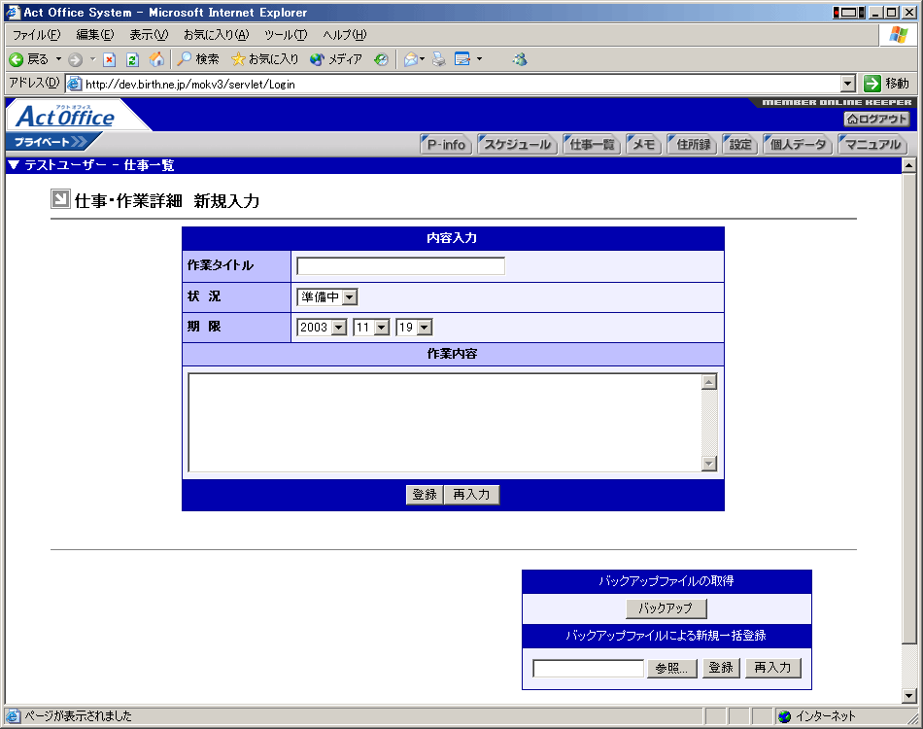Click the Go (移動) button

pyautogui.click(x=886, y=84)
